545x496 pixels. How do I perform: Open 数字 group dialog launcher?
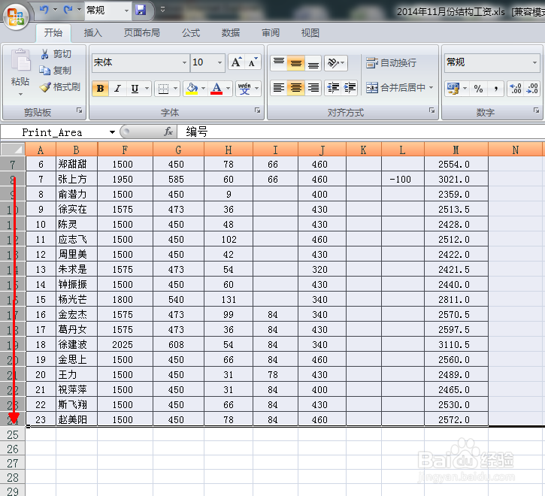[x=536, y=110]
